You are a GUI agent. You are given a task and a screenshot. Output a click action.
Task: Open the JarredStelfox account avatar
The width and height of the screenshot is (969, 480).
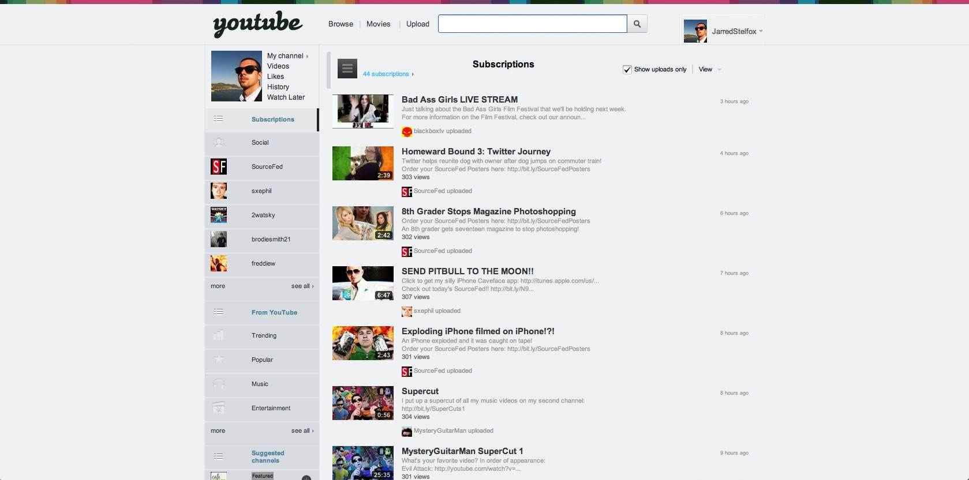[695, 31]
